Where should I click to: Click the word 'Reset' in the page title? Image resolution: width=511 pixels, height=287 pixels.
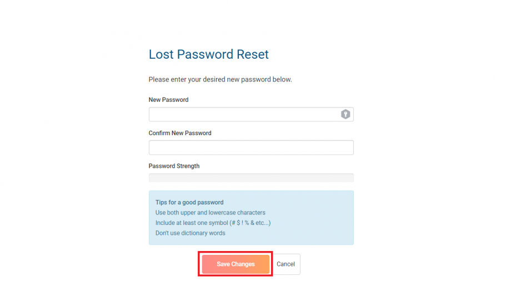(253, 54)
